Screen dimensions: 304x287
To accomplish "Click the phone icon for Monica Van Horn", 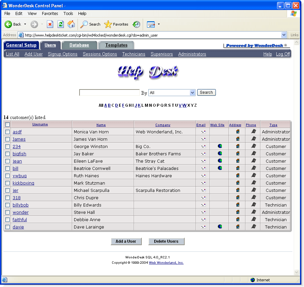I will pos(253,132).
